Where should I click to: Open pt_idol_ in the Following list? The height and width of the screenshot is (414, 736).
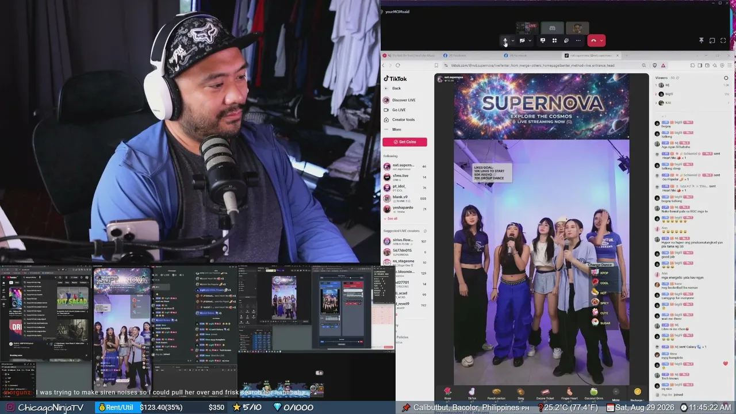pos(405,187)
